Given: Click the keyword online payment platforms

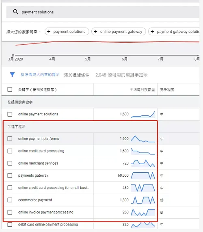Looking at the screenshot, I should 39,139.
